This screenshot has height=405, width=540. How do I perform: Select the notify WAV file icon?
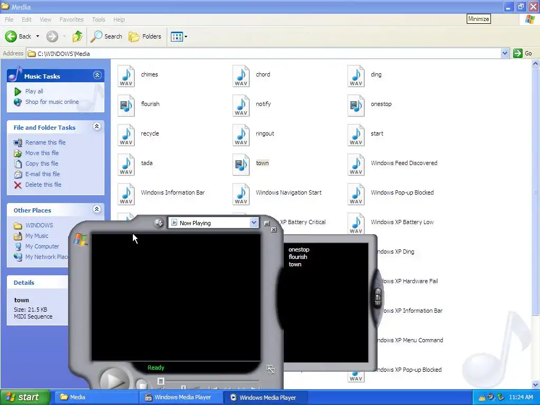coord(241,105)
